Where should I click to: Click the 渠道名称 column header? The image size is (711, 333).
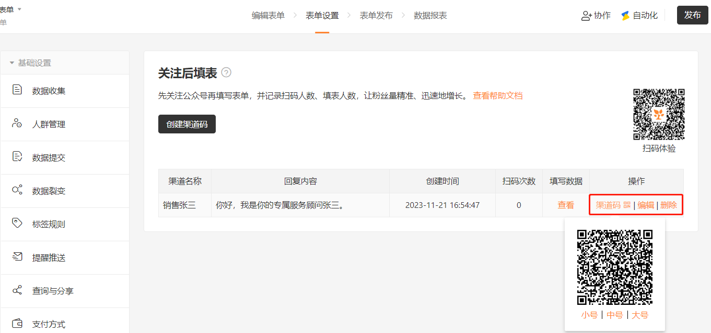point(185,181)
